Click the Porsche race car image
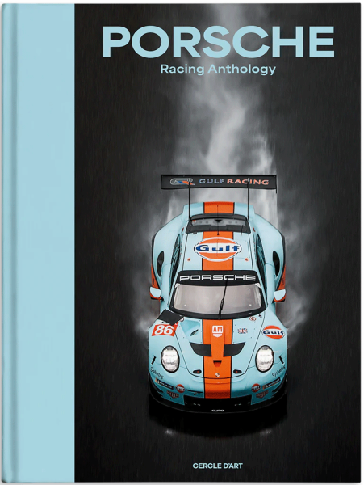Image resolution: width=364 pixels, height=485 pixels. coord(218,294)
